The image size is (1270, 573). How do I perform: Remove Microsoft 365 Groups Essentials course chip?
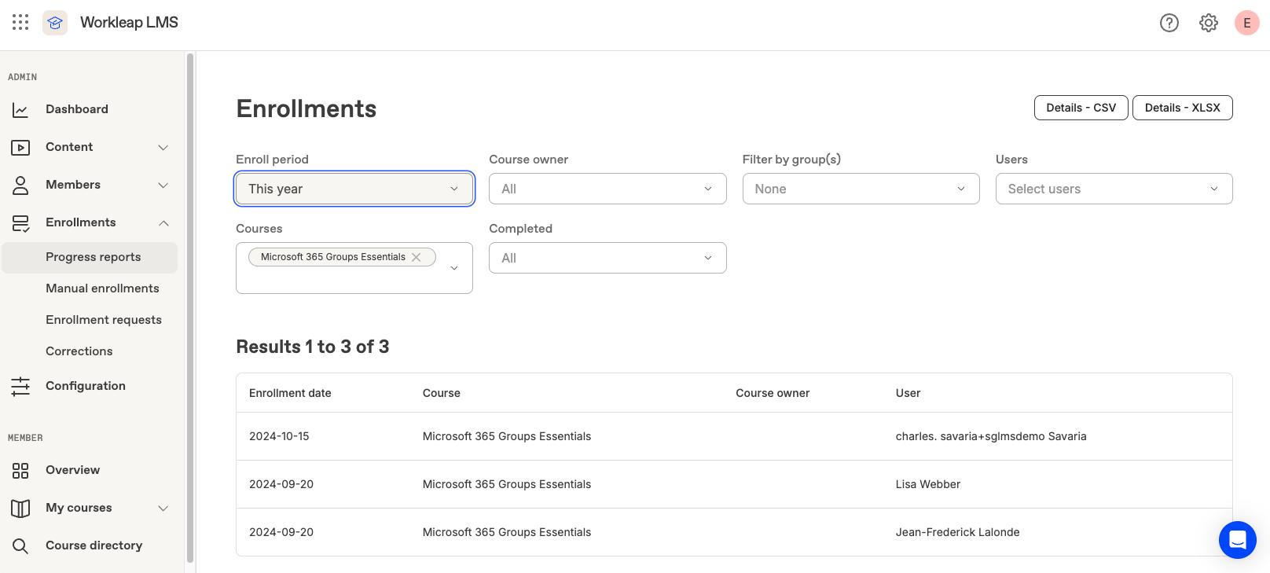click(417, 257)
